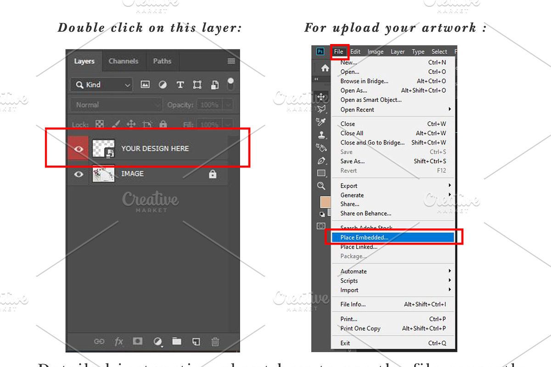
Task: Click the lock image pixels brush icon
Action: tap(116, 124)
